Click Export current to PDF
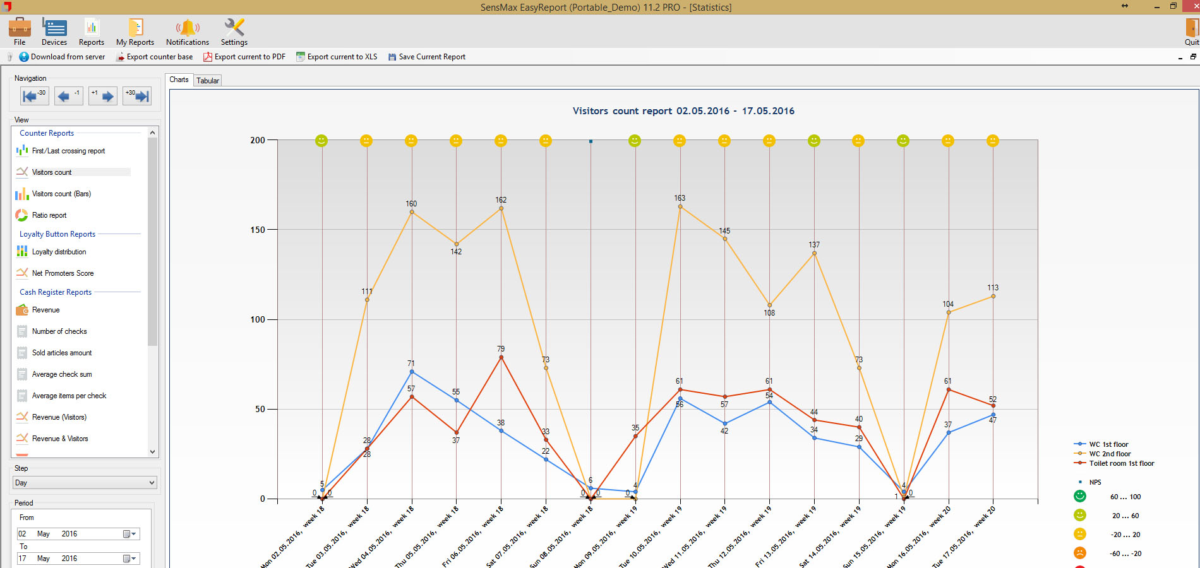 [x=244, y=57]
